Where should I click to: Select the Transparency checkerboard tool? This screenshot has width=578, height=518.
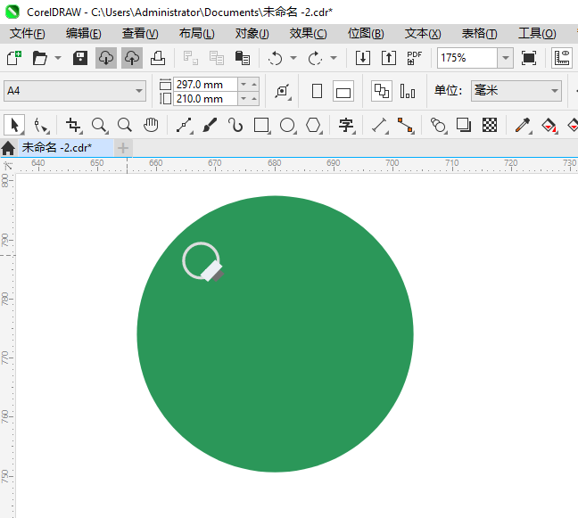pos(490,126)
